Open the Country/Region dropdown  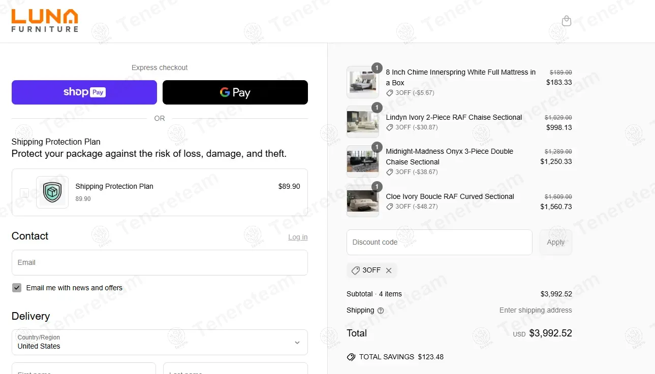coord(160,343)
